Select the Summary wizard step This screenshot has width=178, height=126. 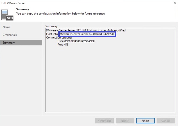click(21, 43)
